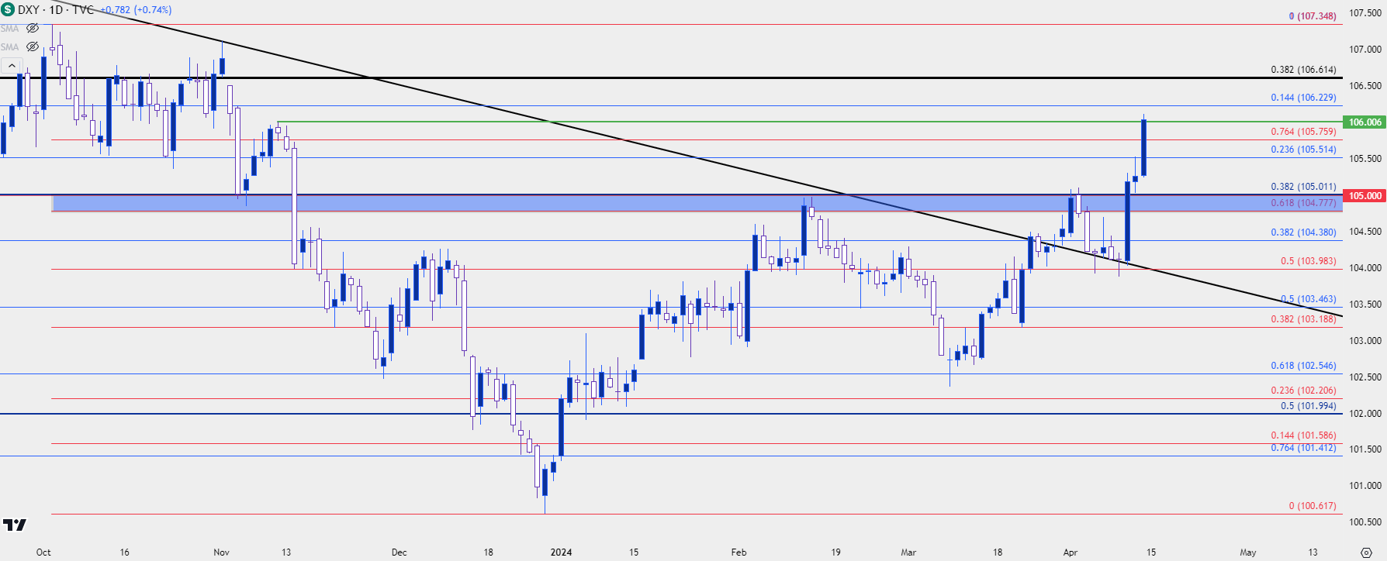The width and height of the screenshot is (1387, 561).
Task: Select the descending black trendline
Action: pos(698,159)
